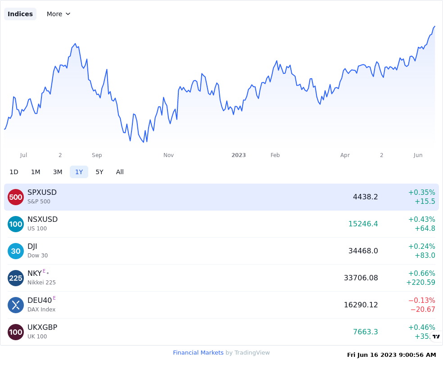Screen dimensions: 443x369
Task: Click the US 100 NSXUSD logo icon
Action: tap(16, 224)
